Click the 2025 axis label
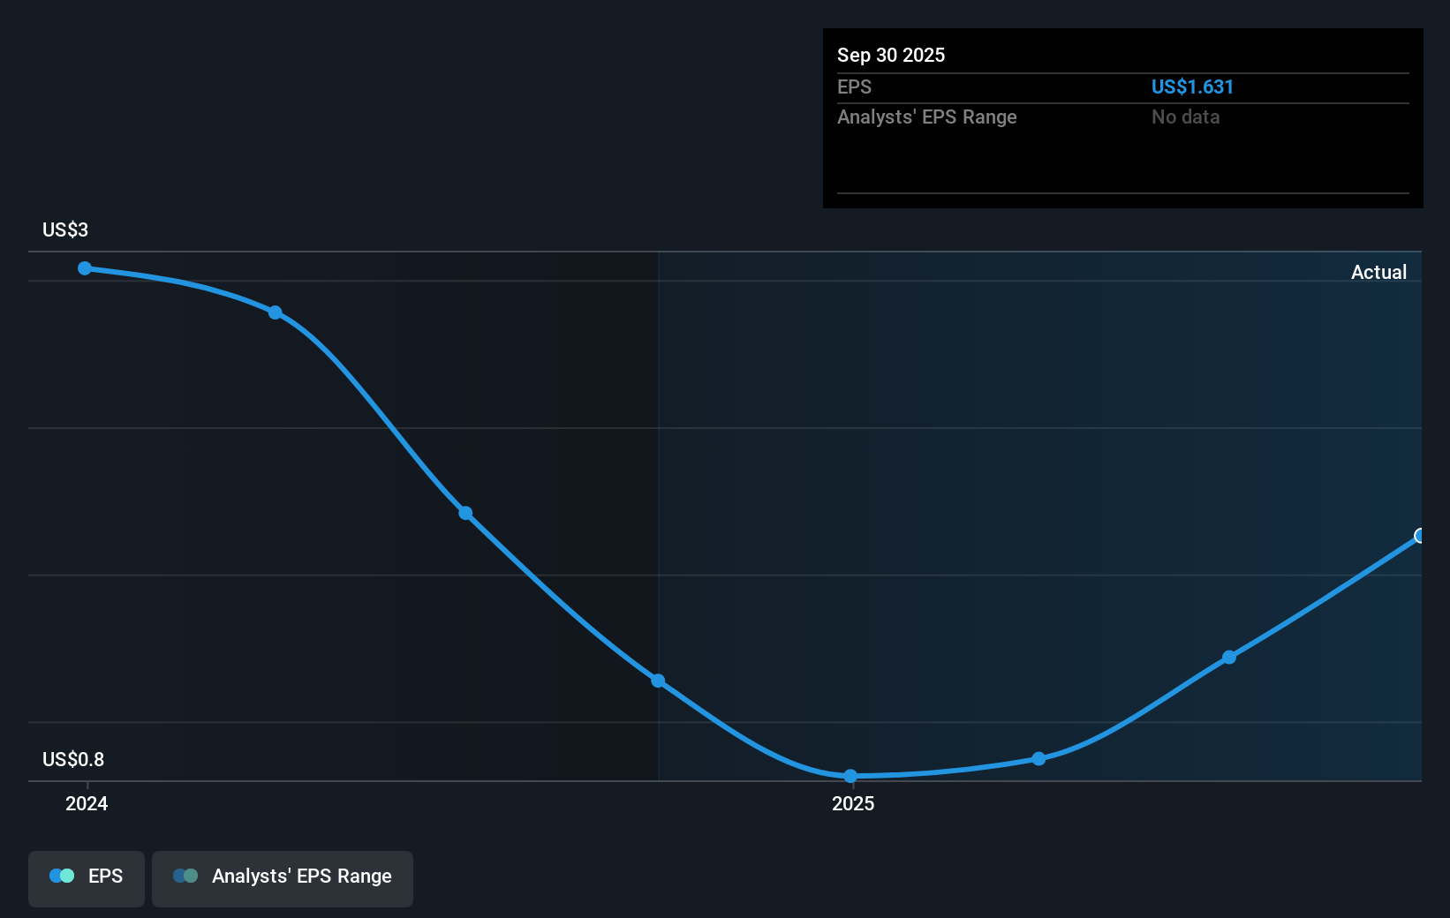 [x=853, y=803]
